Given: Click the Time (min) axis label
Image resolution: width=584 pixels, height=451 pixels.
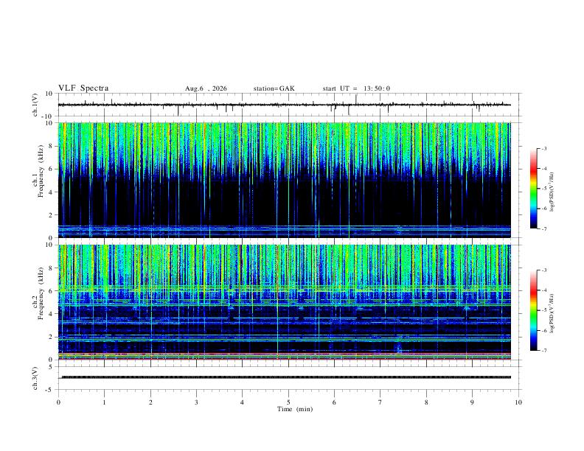Looking at the screenshot, I should pos(295,409).
